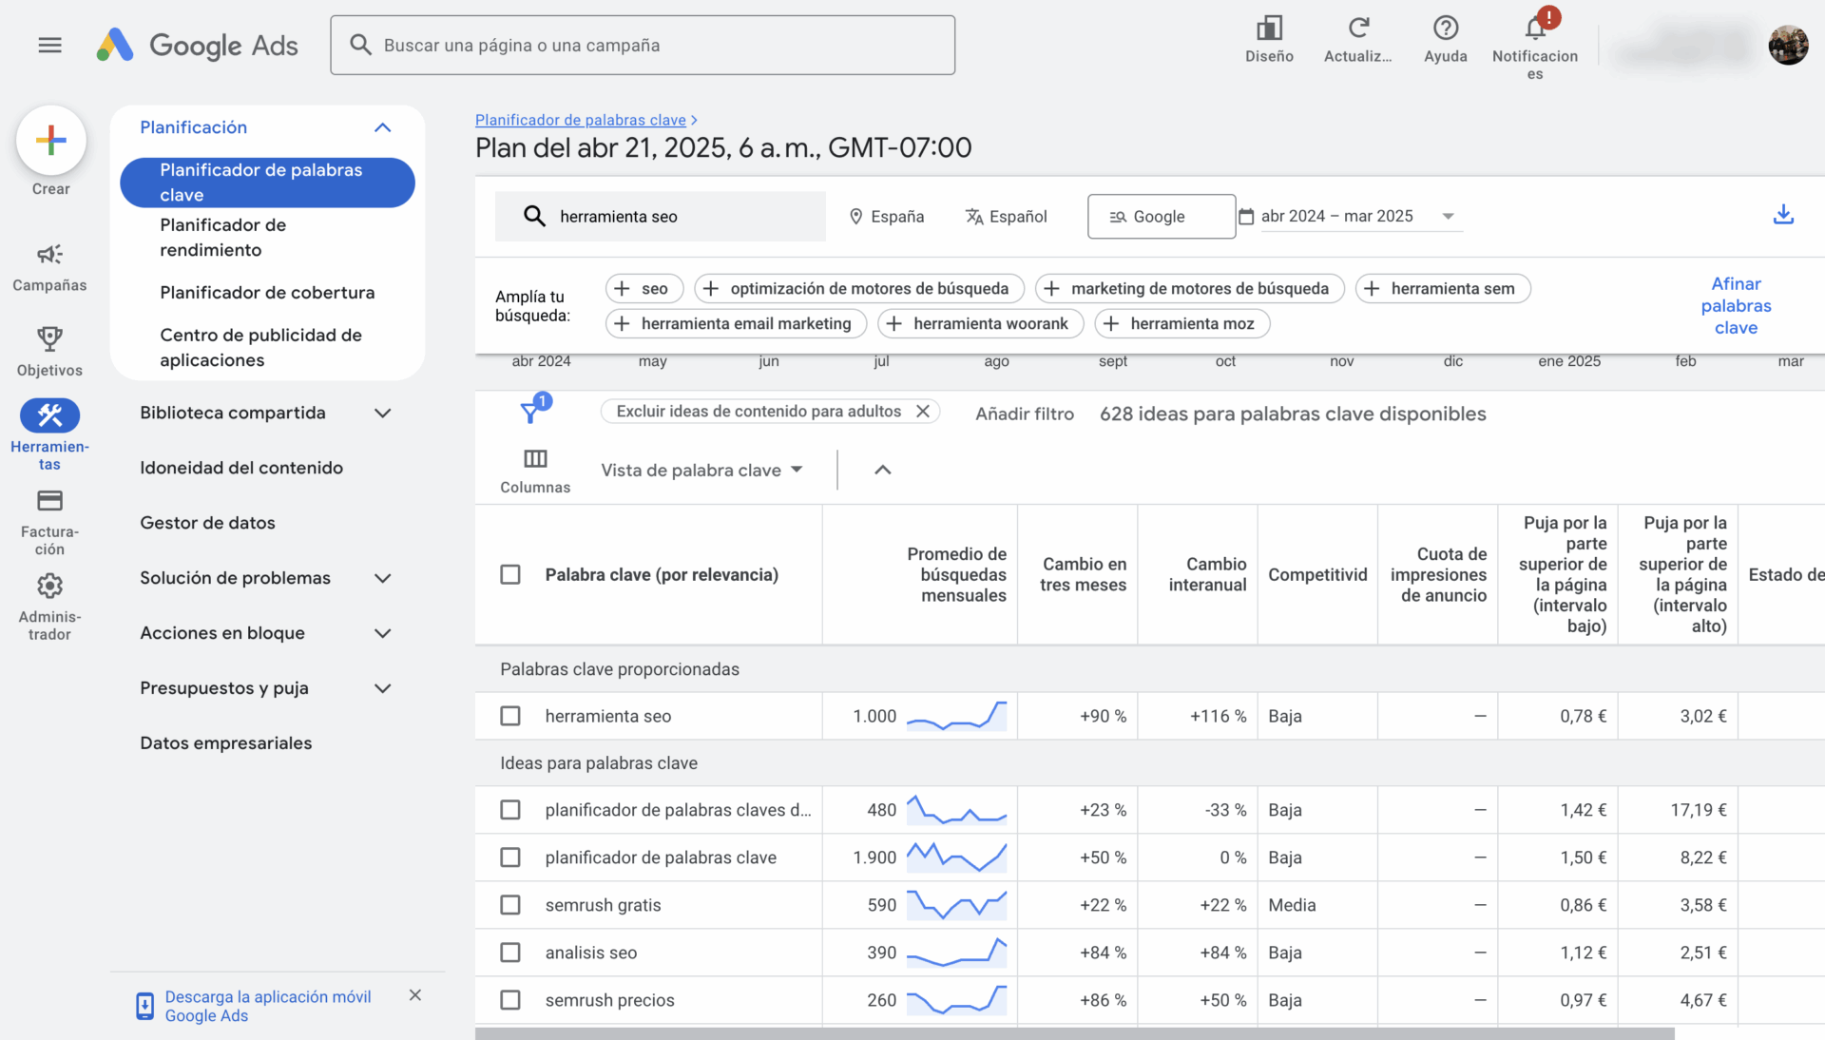1825x1040 pixels.
Task: Click the Crear plus button
Action: point(50,141)
